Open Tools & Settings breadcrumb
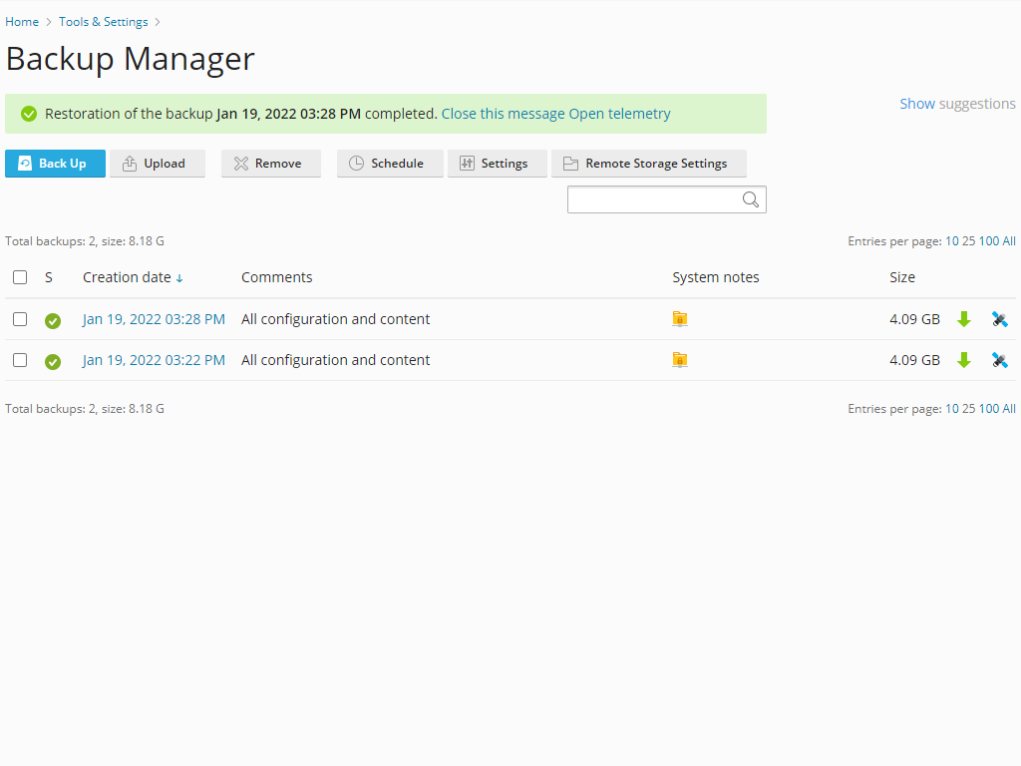This screenshot has height=766, width=1021. [103, 22]
